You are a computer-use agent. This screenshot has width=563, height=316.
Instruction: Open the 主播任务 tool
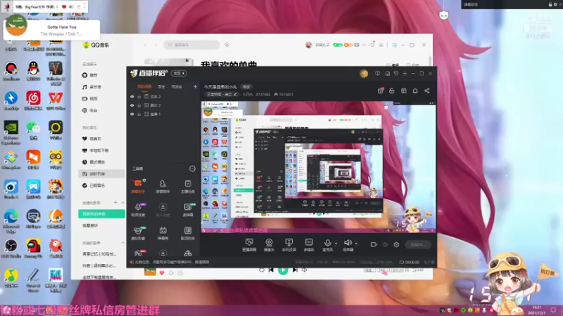(x=187, y=186)
